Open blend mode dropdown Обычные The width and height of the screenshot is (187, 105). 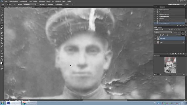[163, 32]
